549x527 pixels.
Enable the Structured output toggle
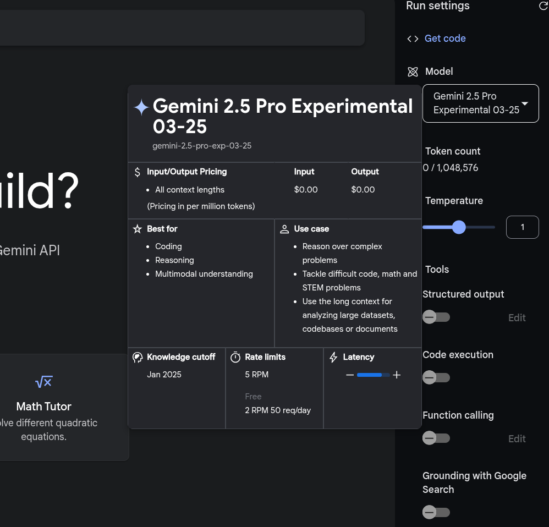point(436,317)
